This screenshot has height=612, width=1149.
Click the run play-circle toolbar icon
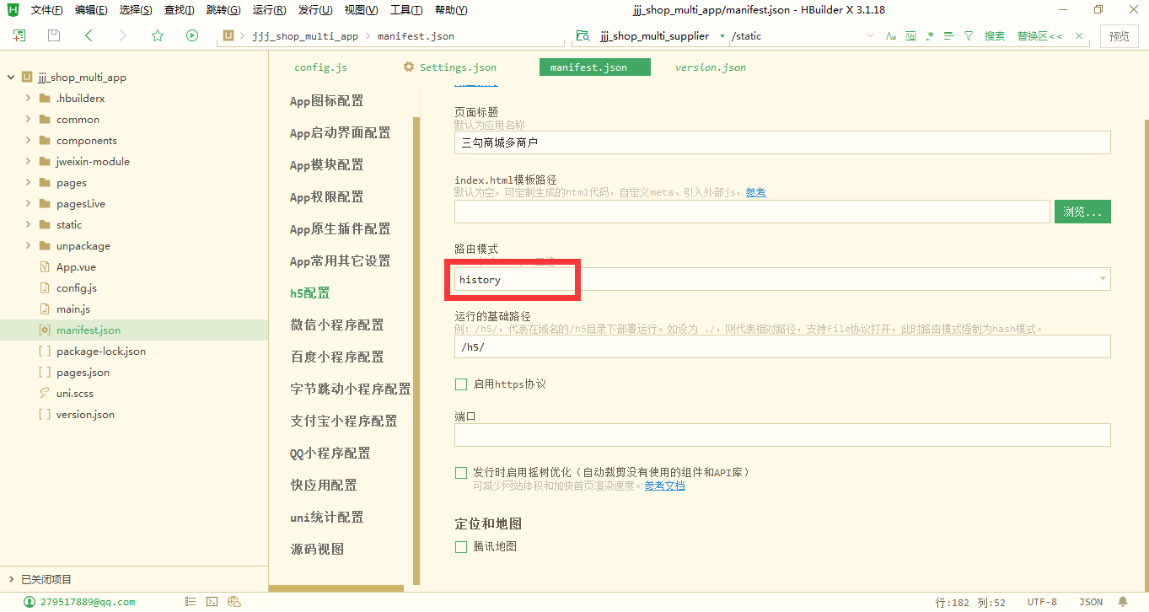pyautogui.click(x=192, y=35)
